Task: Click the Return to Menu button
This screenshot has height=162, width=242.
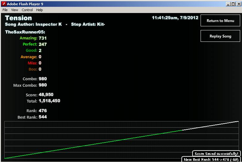Action: pos(220,20)
